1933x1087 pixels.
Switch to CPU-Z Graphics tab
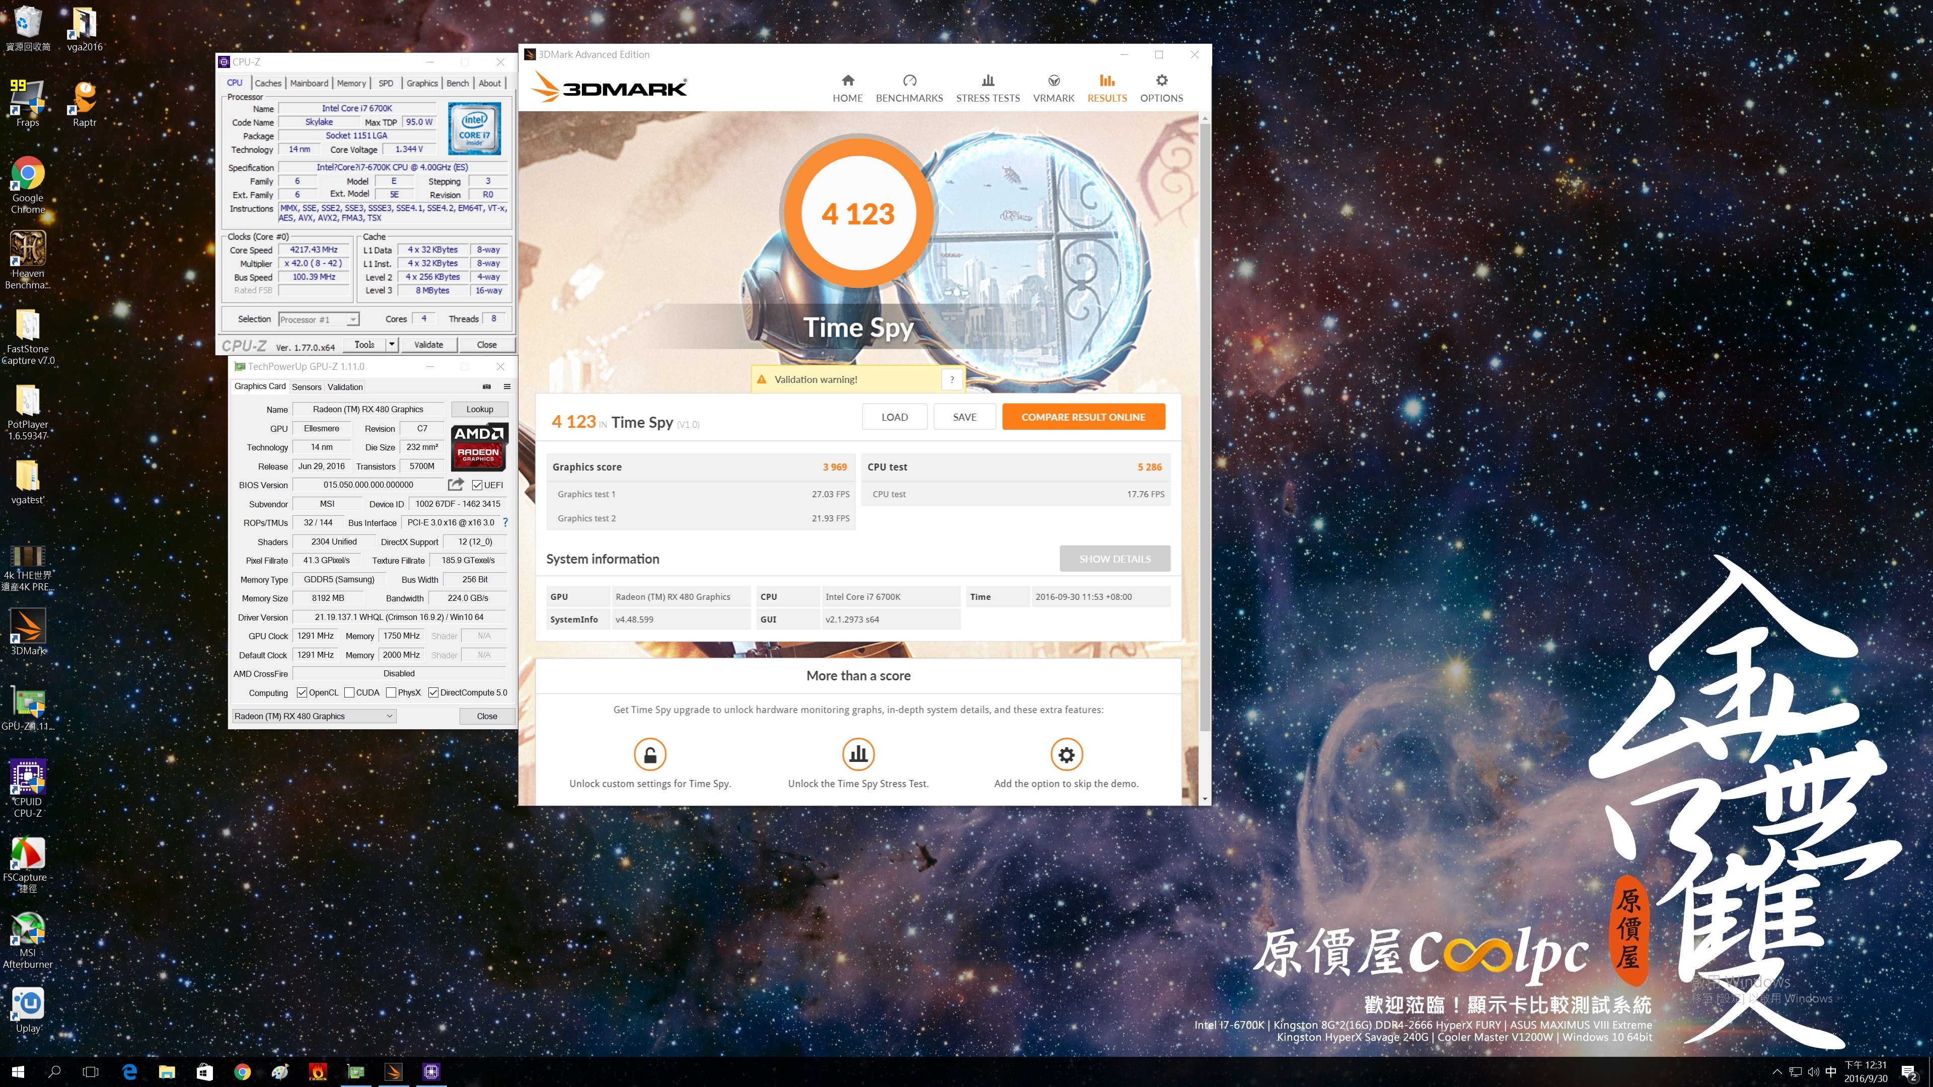(x=422, y=83)
